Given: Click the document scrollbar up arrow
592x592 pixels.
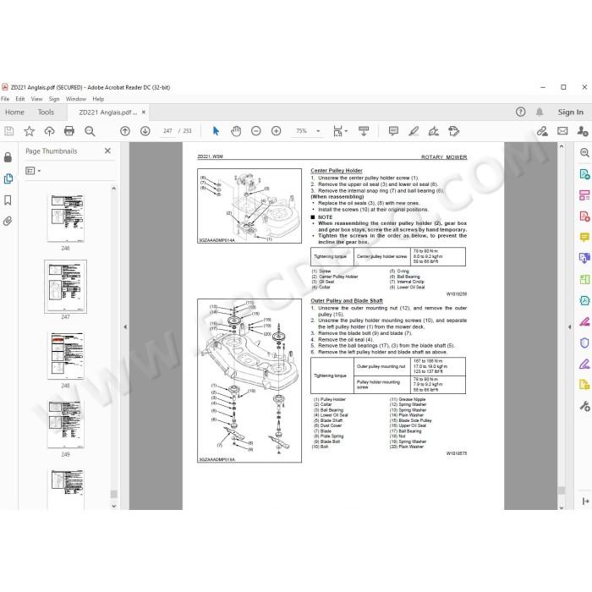Looking at the screenshot, I should click(562, 146).
